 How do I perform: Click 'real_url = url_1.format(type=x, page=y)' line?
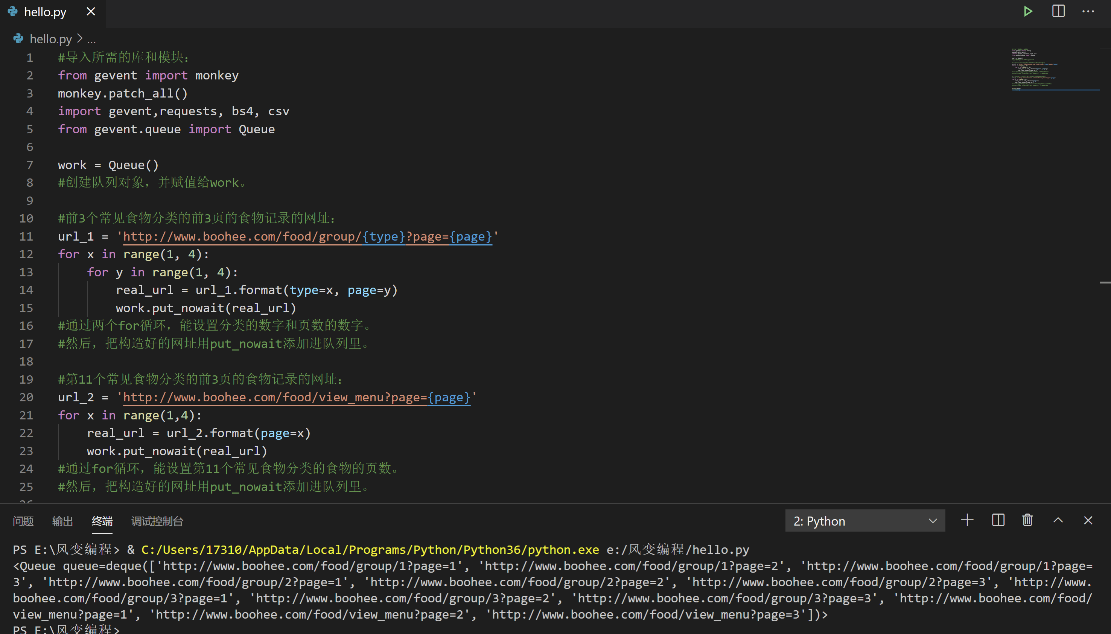[x=257, y=290]
